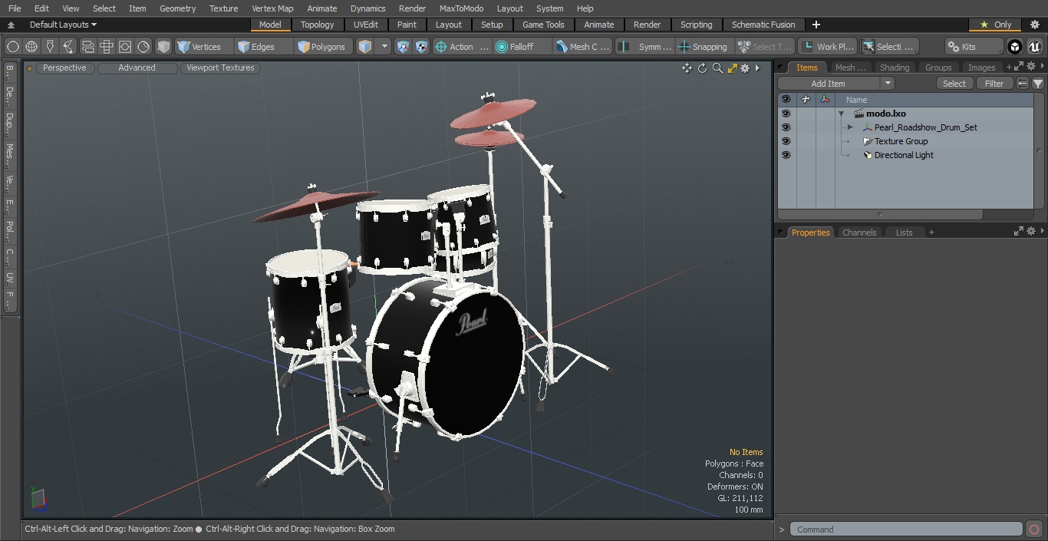Click the Items mode cube icon
The height and width of the screenshot is (541, 1048).
[x=365, y=47]
